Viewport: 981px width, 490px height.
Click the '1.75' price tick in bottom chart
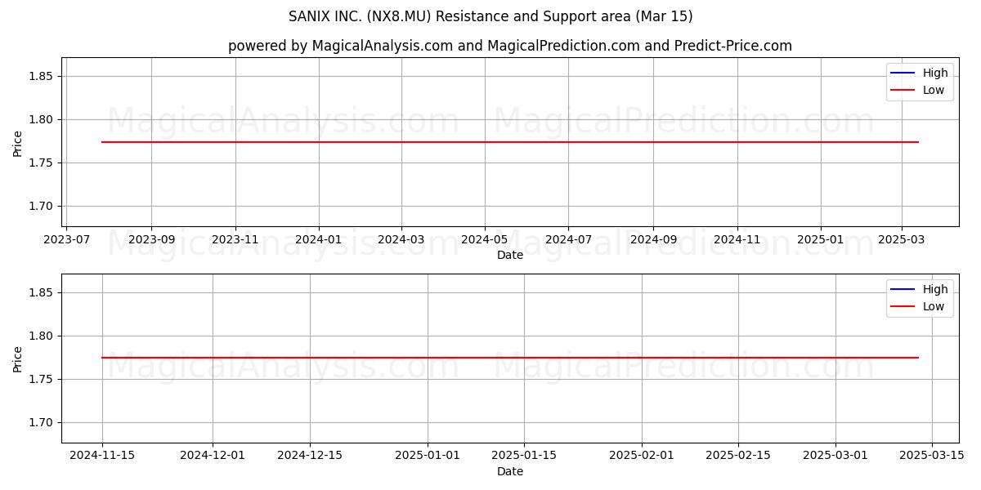[43, 379]
